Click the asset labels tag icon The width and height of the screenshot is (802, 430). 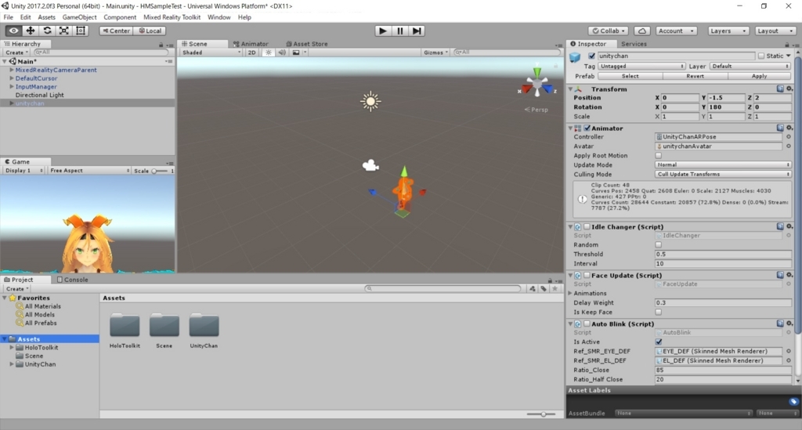[x=793, y=401]
